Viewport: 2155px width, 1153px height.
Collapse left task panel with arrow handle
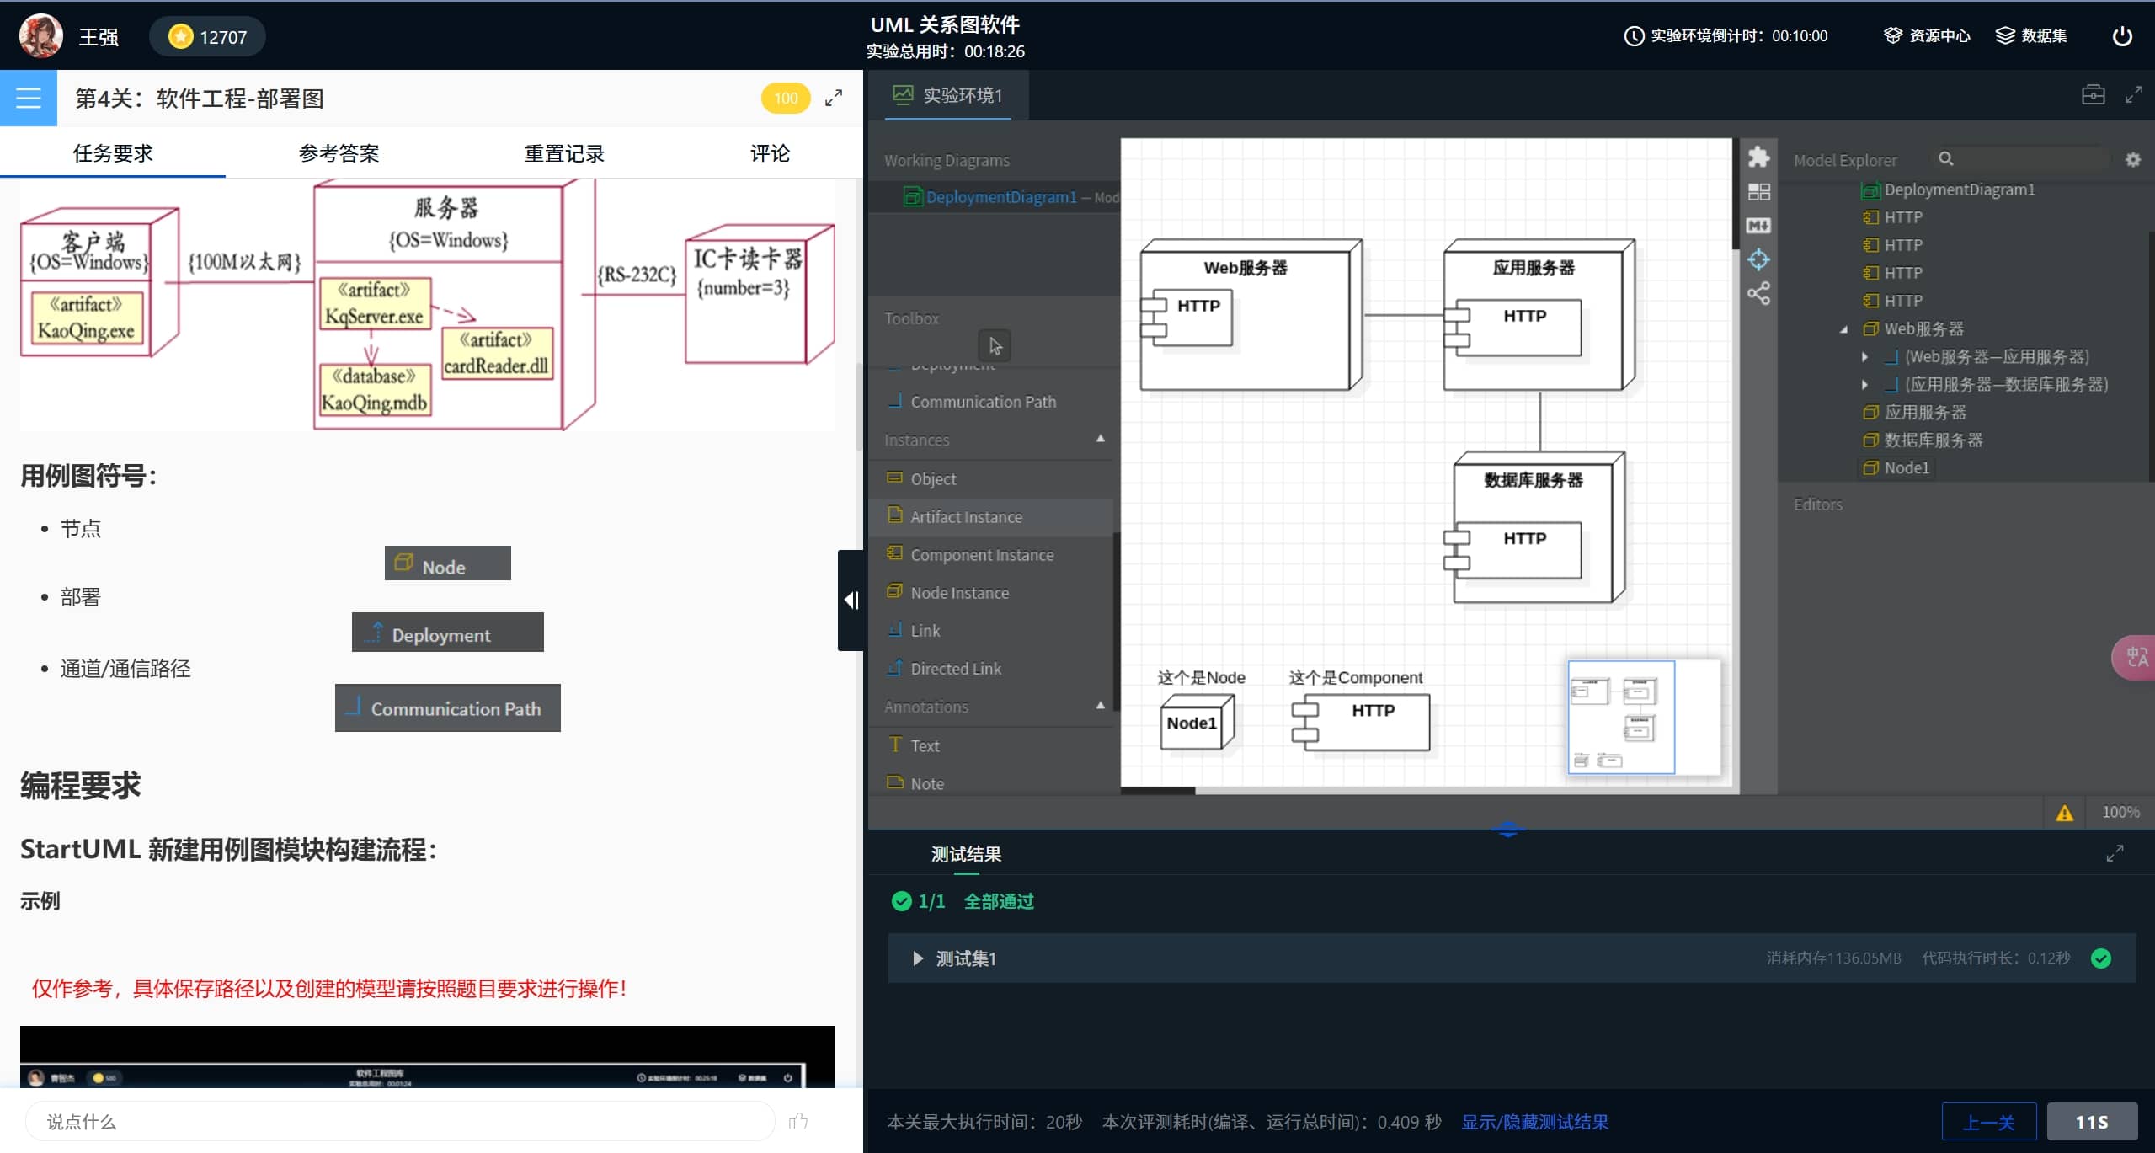click(x=851, y=600)
